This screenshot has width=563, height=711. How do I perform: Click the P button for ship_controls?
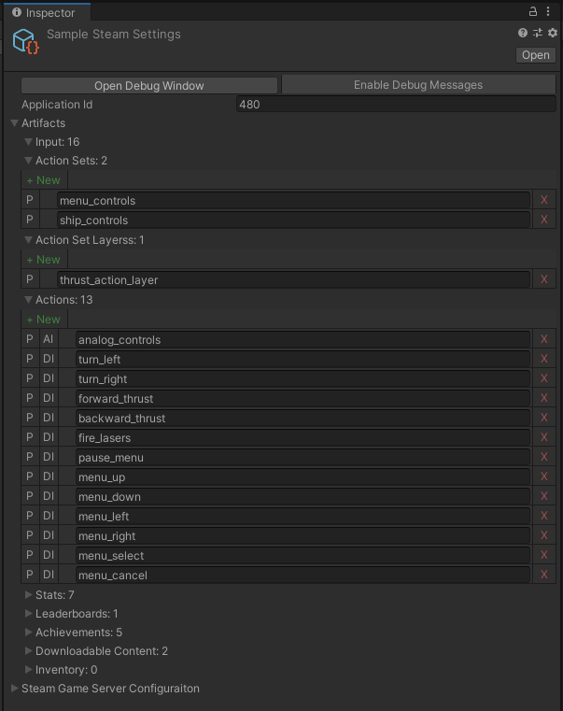(x=30, y=220)
